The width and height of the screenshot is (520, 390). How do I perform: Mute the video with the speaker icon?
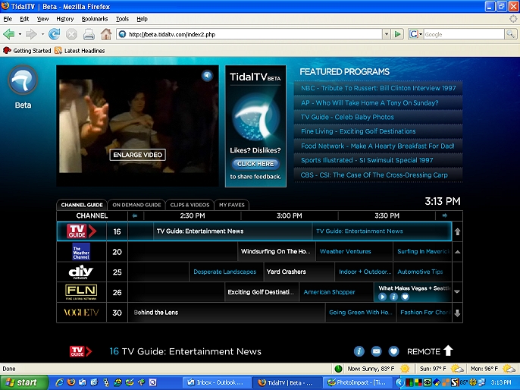[x=207, y=76]
